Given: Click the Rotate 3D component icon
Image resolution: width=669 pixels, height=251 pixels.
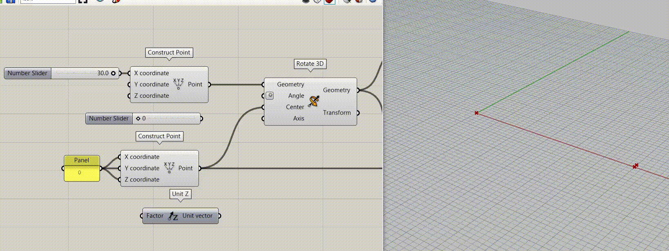Looking at the screenshot, I should tap(314, 101).
